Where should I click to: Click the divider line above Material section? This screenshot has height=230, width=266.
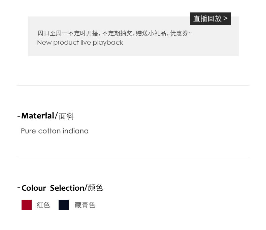pos(133,86)
